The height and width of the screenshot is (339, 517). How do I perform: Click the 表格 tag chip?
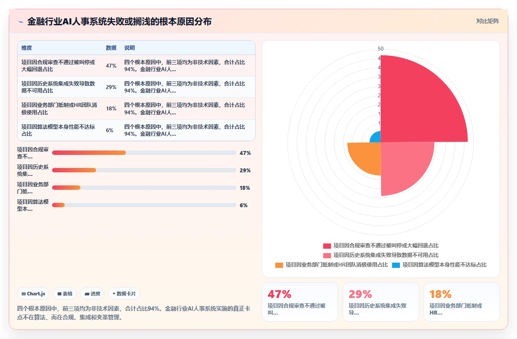coord(65,294)
